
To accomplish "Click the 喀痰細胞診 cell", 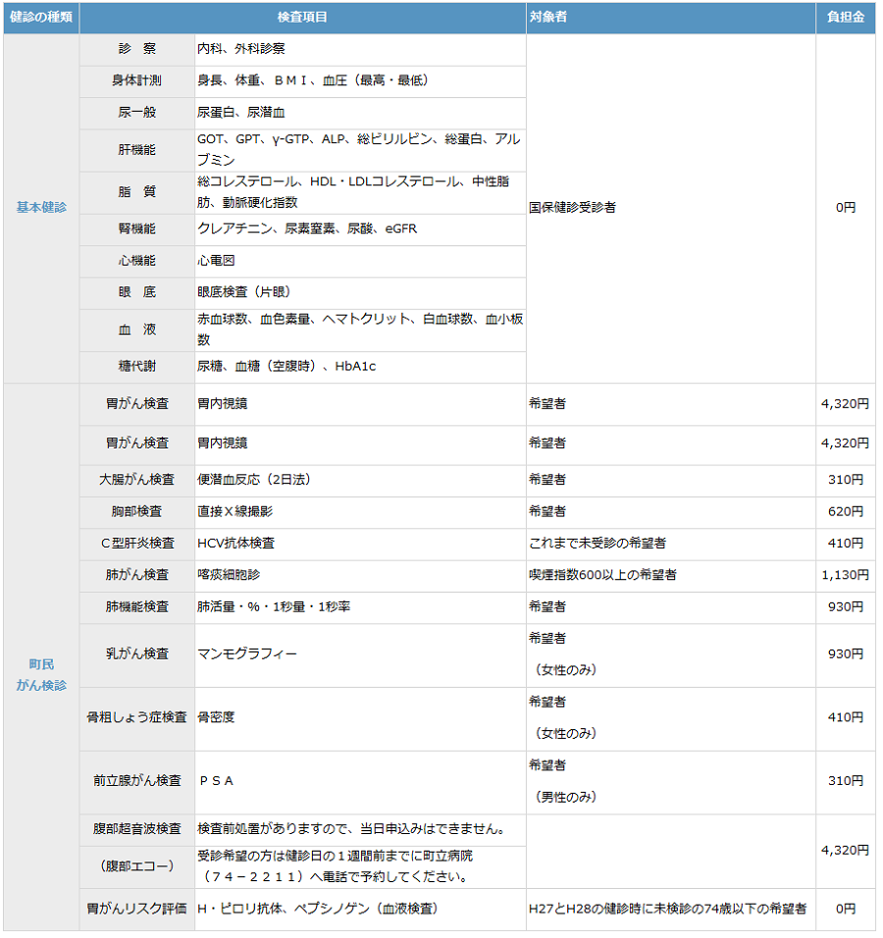I will [x=361, y=577].
